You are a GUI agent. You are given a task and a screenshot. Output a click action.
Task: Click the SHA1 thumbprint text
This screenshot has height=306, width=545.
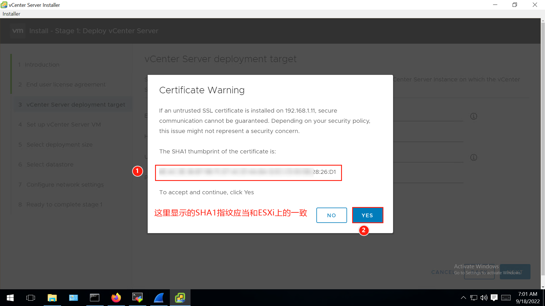pyautogui.click(x=248, y=172)
